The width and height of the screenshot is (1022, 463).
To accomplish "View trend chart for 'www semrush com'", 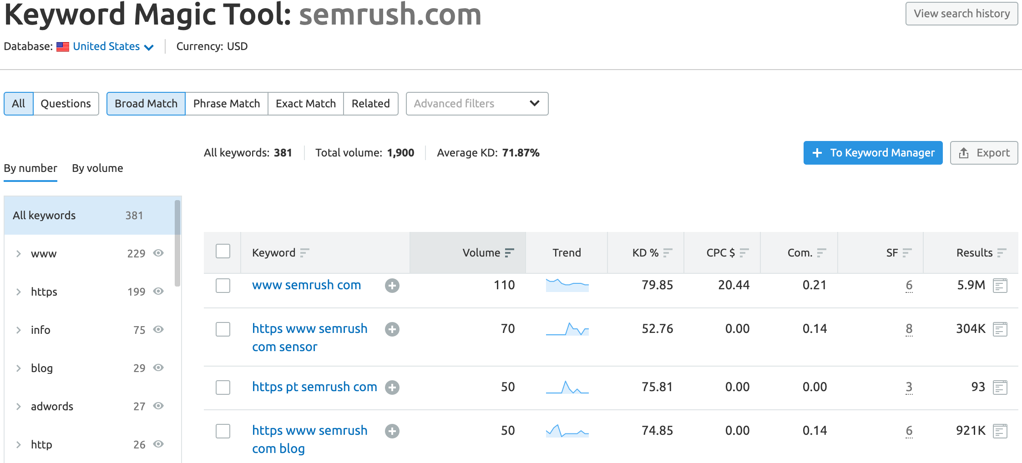I will (x=567, y=285).
